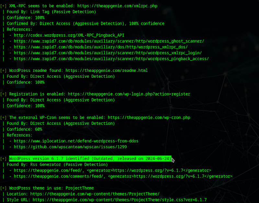Open the wp-login.php?action=register URL
Screen dimensions: 259x203
(x=129, y=94)
